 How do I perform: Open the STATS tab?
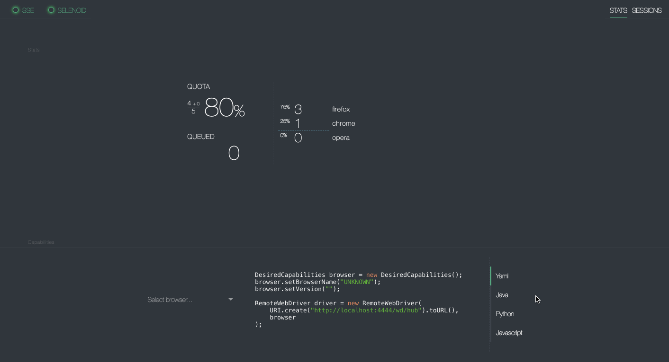(x=618, y=10)
